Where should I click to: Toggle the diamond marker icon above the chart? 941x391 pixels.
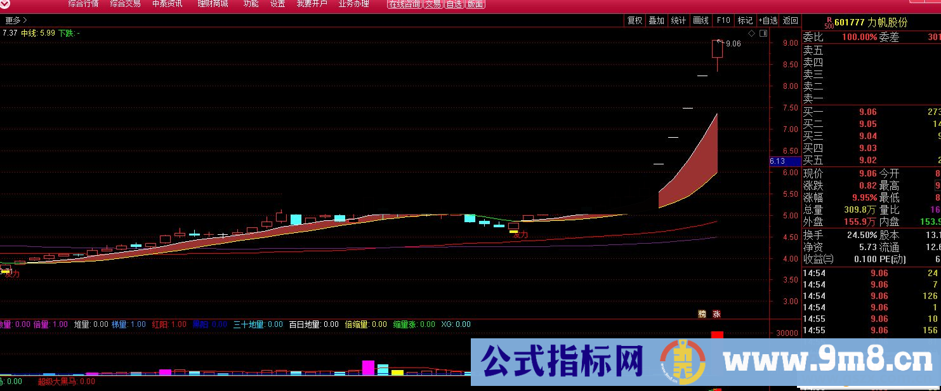(751, 33)
